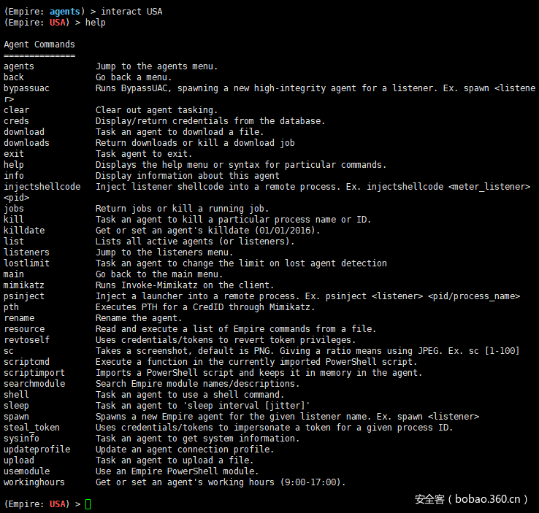The height and width of the screenshot is (513, 539).
Task: Click the 'listeners' command entry
Action: [x=26, y=252]
